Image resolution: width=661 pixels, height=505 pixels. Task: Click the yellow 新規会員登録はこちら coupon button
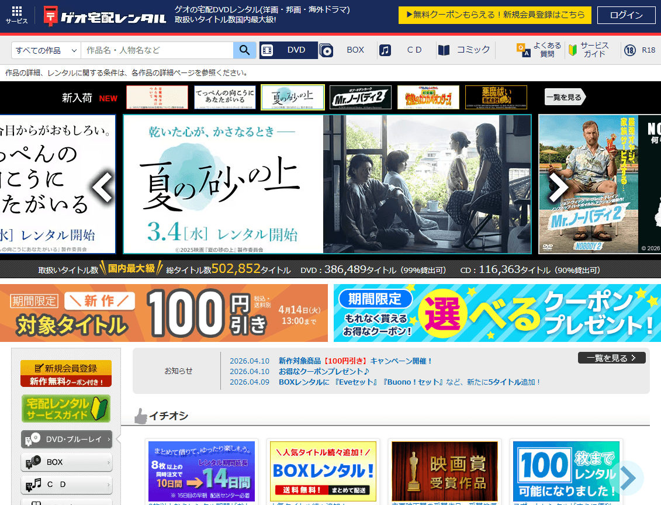click(494, 15)
